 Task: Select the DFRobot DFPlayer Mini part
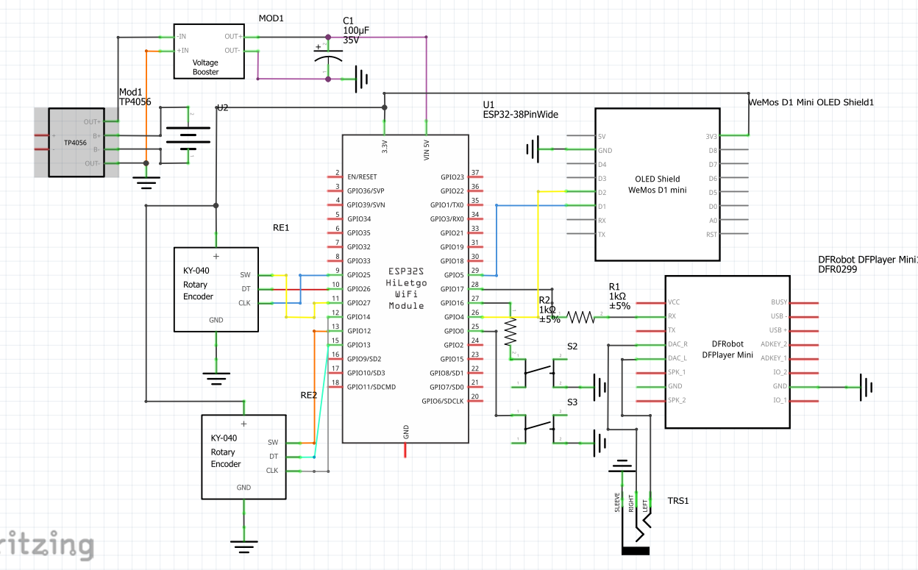(x=727, y=352)
